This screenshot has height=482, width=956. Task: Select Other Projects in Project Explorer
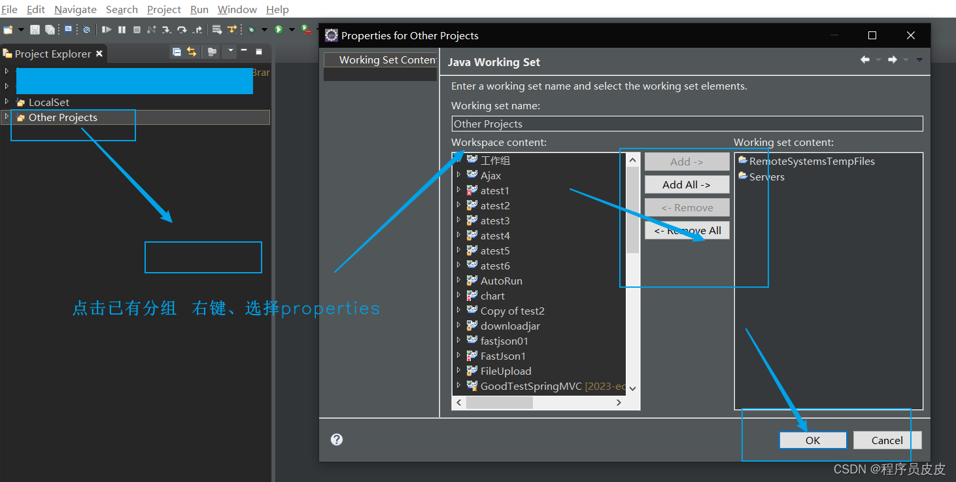[63, 118]
